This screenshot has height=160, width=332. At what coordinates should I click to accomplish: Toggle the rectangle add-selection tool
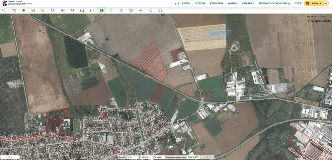pyautogui.click(x=82, y=10)
